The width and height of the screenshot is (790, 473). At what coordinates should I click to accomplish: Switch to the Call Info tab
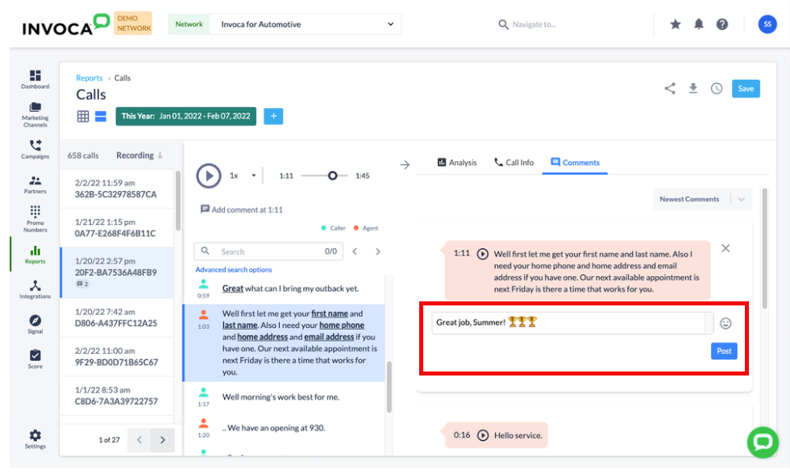[514, 162]
